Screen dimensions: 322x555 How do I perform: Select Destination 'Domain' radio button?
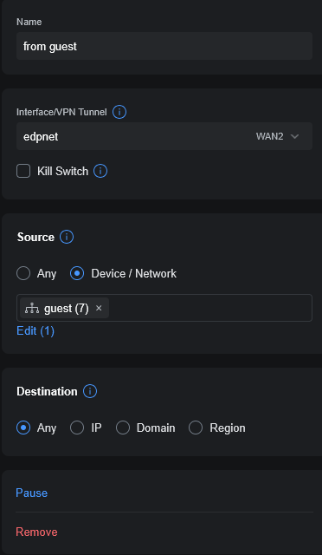[123, 428]
